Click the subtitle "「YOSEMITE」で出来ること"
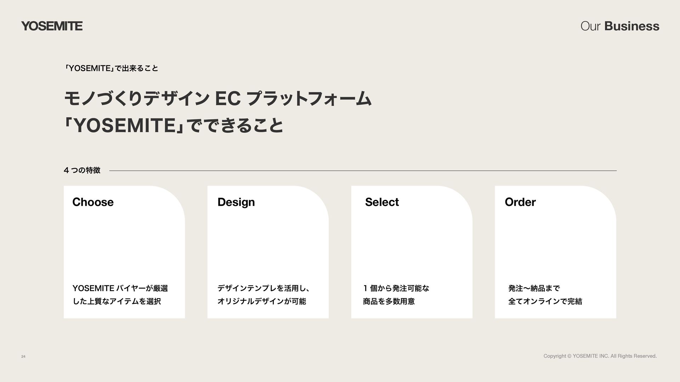Viewport: 680px width, 382px height. point(111,68)
